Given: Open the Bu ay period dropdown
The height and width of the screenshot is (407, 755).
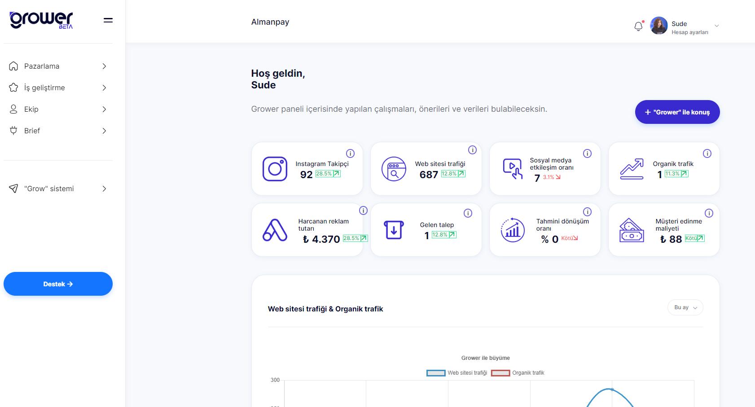Looking at the screenshot, I should click(x=685, y=307).
